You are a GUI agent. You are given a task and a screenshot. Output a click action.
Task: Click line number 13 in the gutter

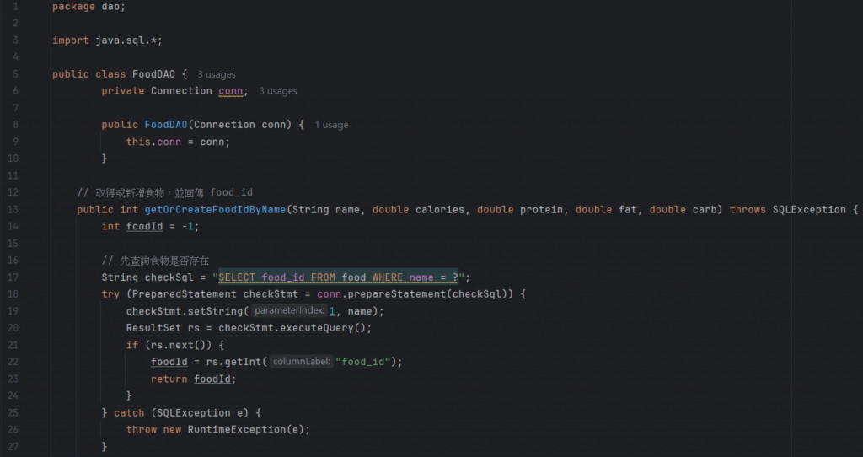click(13, 210)
